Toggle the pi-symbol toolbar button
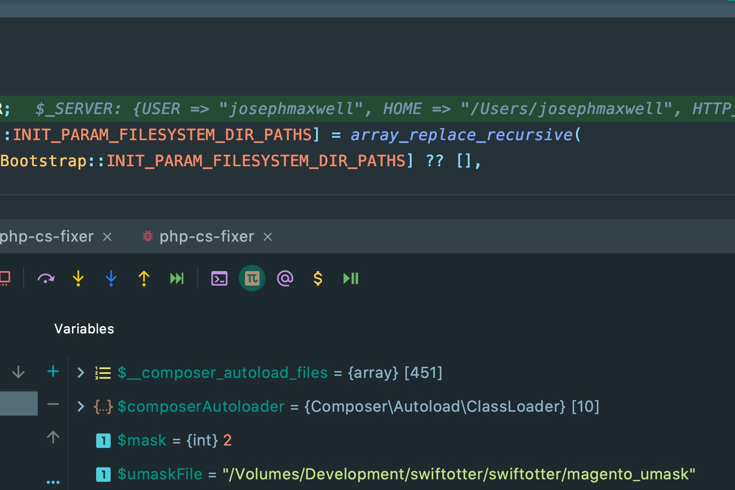The height and width of the screenshot is (490, 735). tap(252, 278)
